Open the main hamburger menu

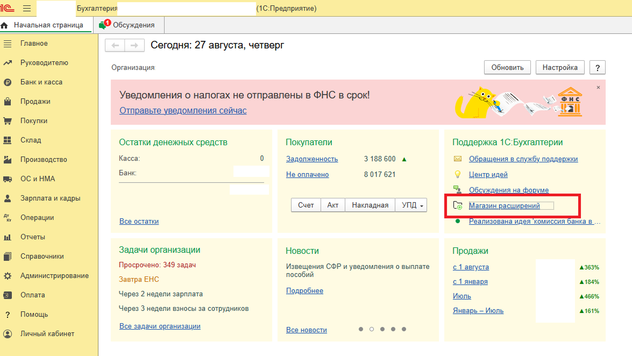pos(27,8)
